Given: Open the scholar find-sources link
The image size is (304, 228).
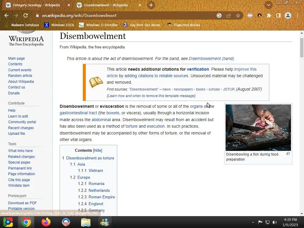Looking at the screenshot, I should pos(214,89).
